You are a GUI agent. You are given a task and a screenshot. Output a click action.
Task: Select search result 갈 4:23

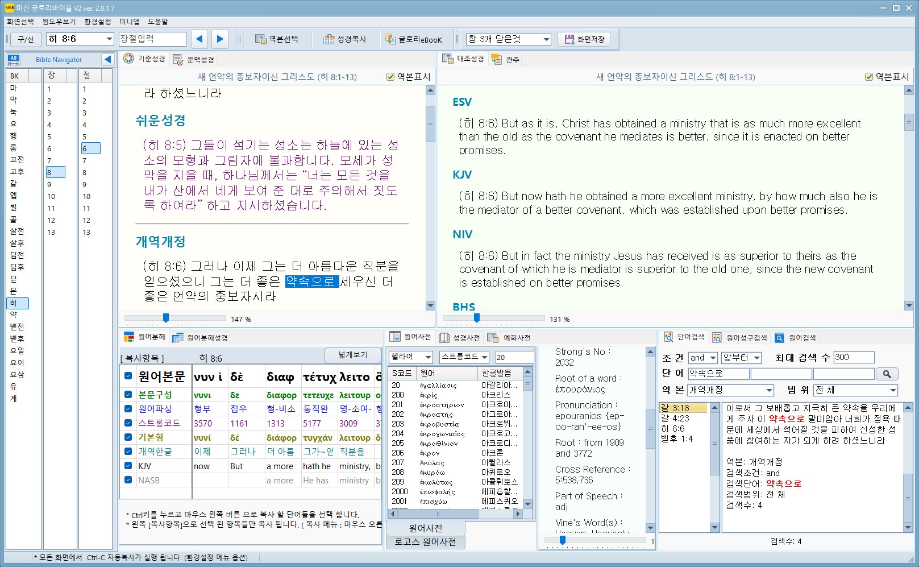(675, 418)
